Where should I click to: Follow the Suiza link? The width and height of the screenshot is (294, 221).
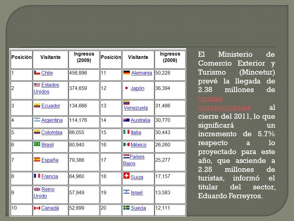(137, 177)
